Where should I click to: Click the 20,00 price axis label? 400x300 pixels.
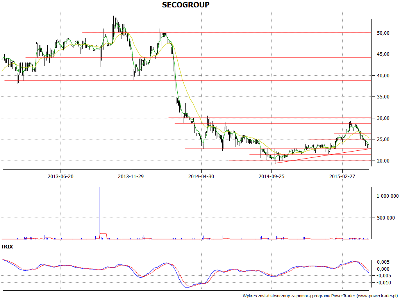pyautogui.click(x=383, y=161)
